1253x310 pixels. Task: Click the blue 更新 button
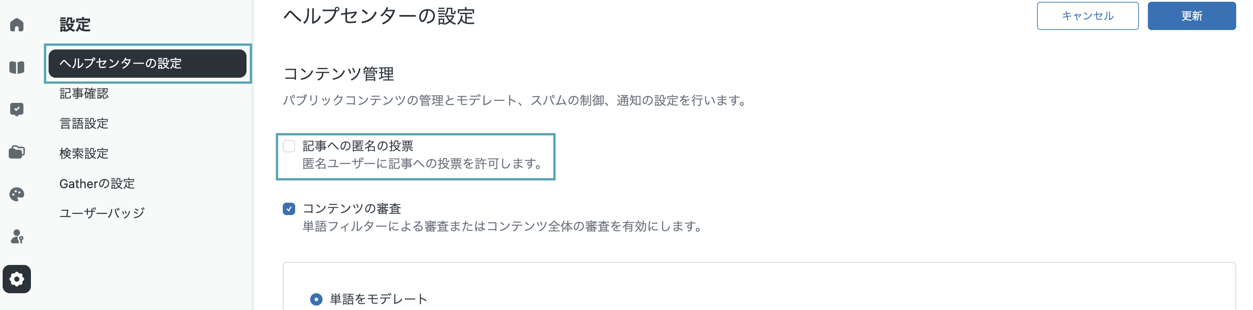(x=1192, y=16)
